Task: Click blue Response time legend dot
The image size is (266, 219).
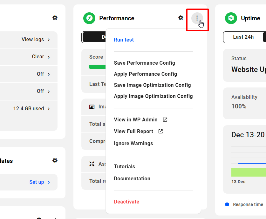Action: click(x=227, y=204)
